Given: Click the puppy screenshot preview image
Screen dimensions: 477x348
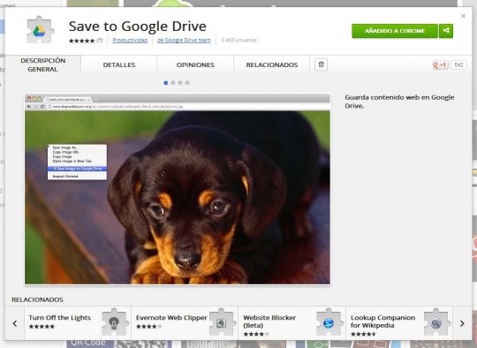Looking at the screenshot, I should click(x=178, y=189).
